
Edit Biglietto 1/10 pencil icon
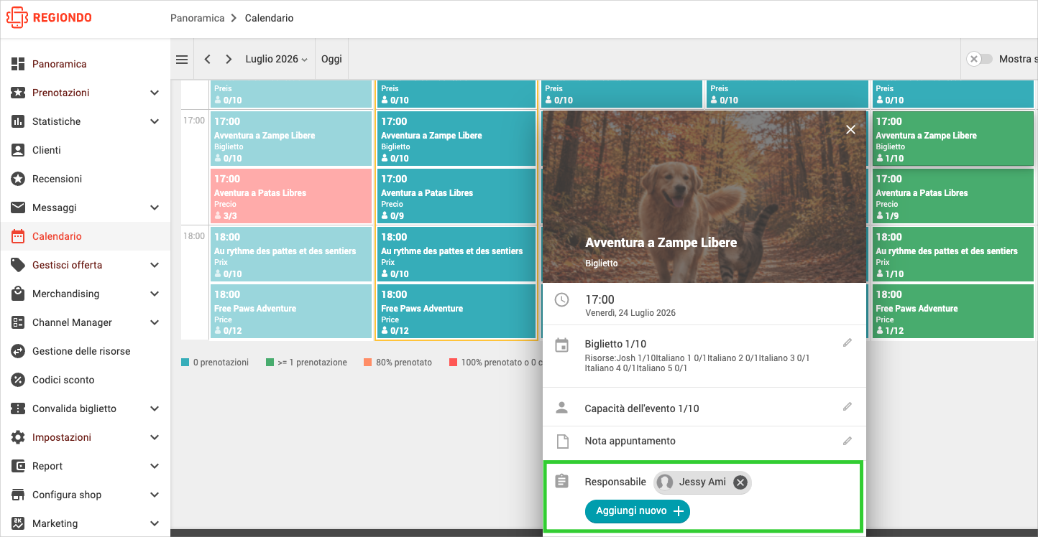click(848, 343)
